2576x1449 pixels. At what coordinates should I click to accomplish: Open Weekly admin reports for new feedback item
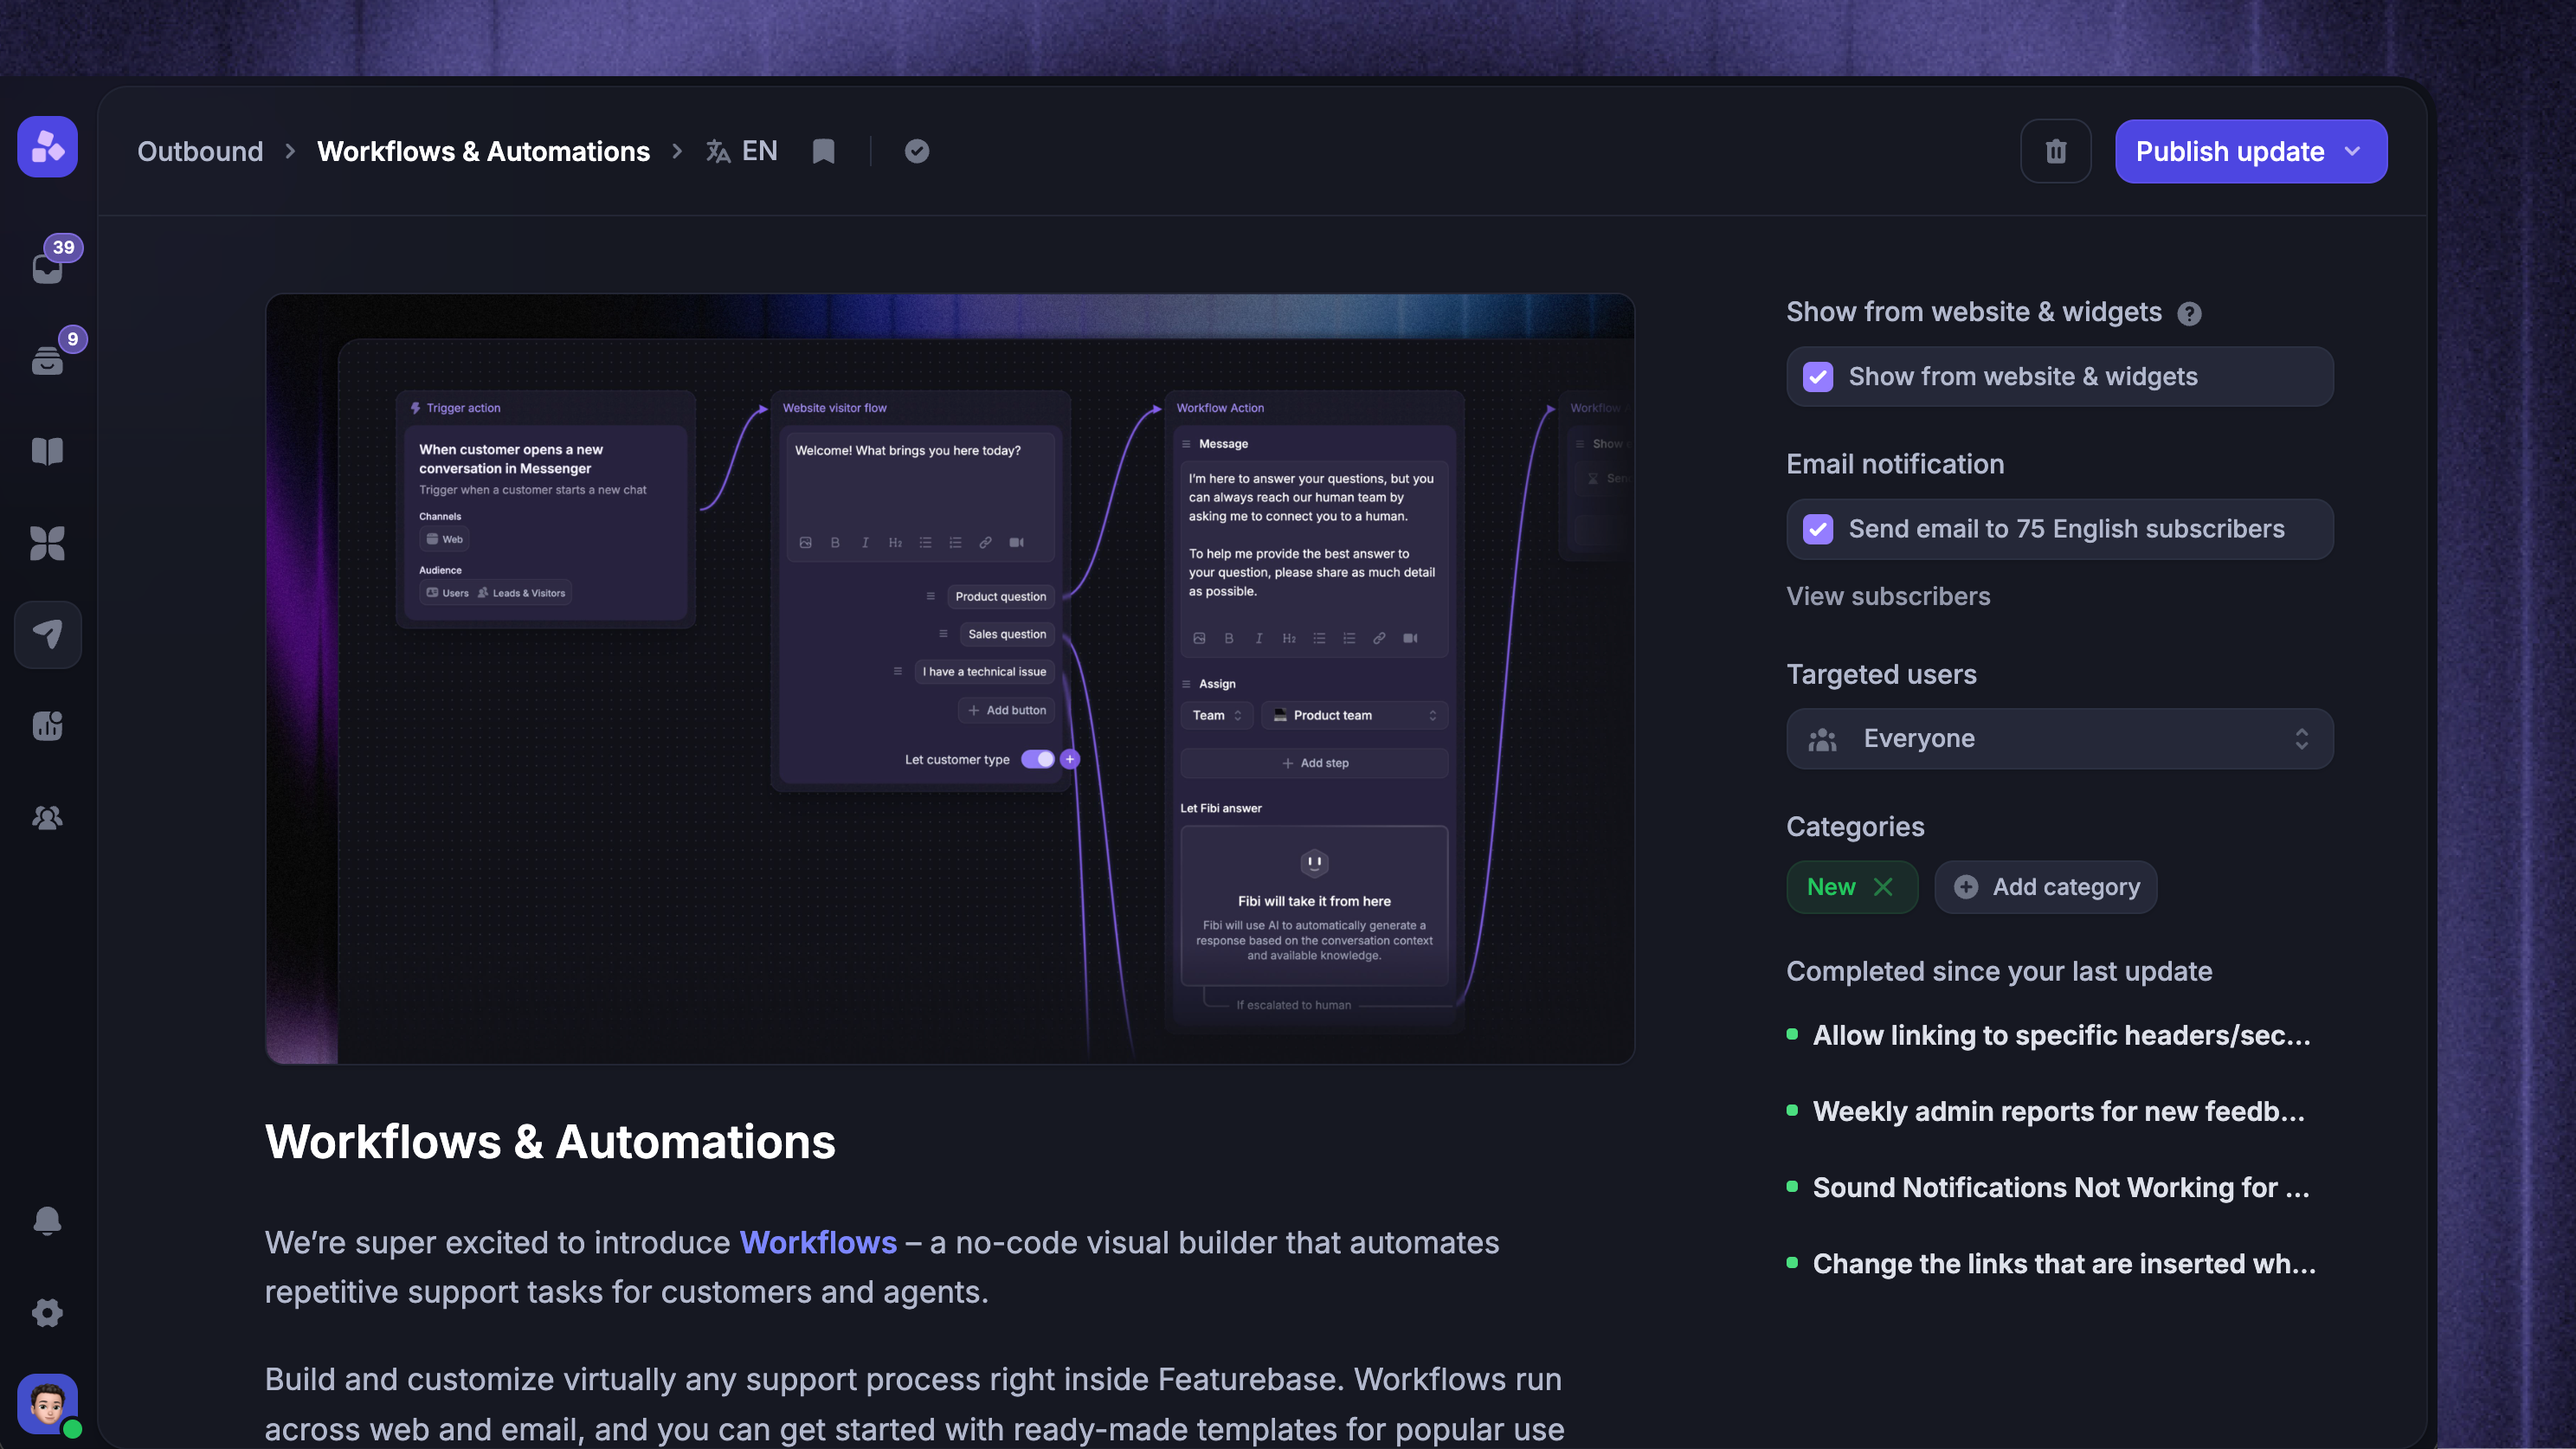pos(2059,1111)
